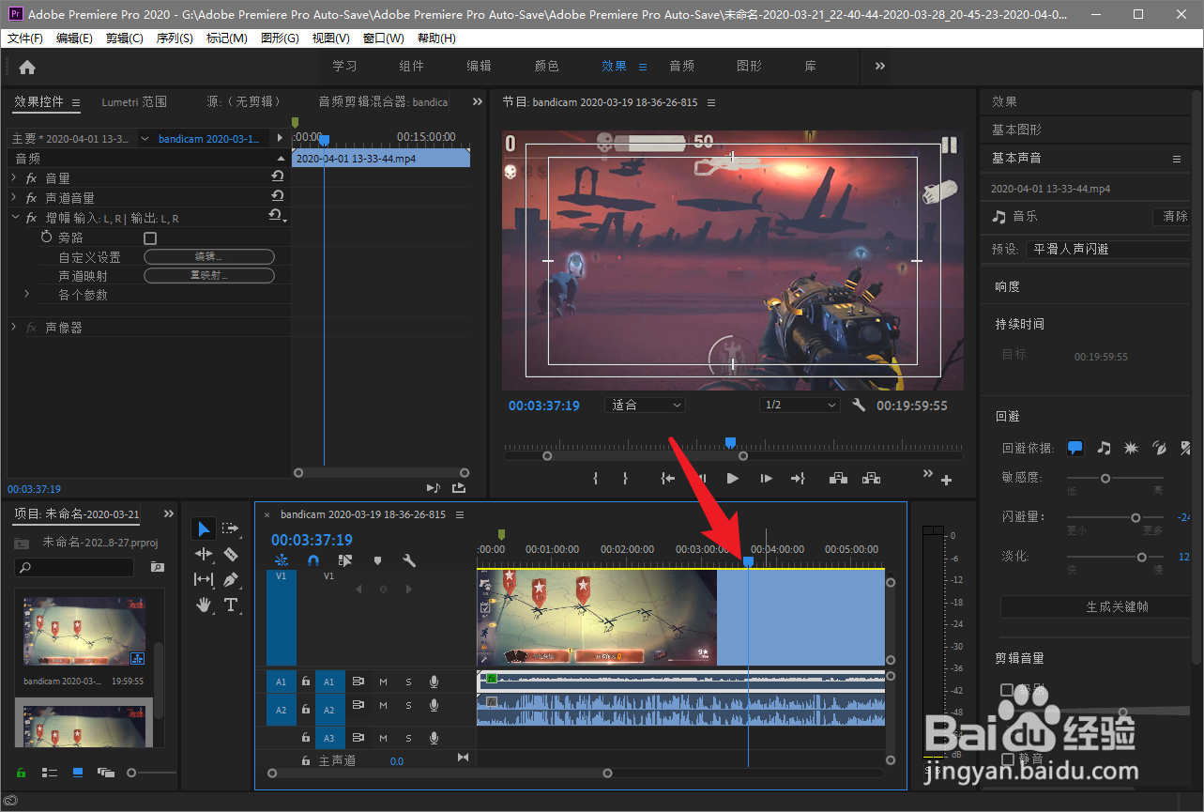Show more workspaces overflow chevron
The width and height of the screenshot is (1204, 812).
[880, 66]
